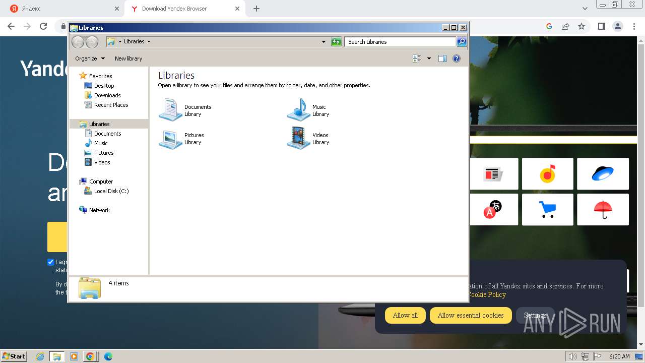Image resolution: width=645 pixels, height=363 pixels.
Task: Open a new Chrome tab
Action: click(x=256, y=9)
